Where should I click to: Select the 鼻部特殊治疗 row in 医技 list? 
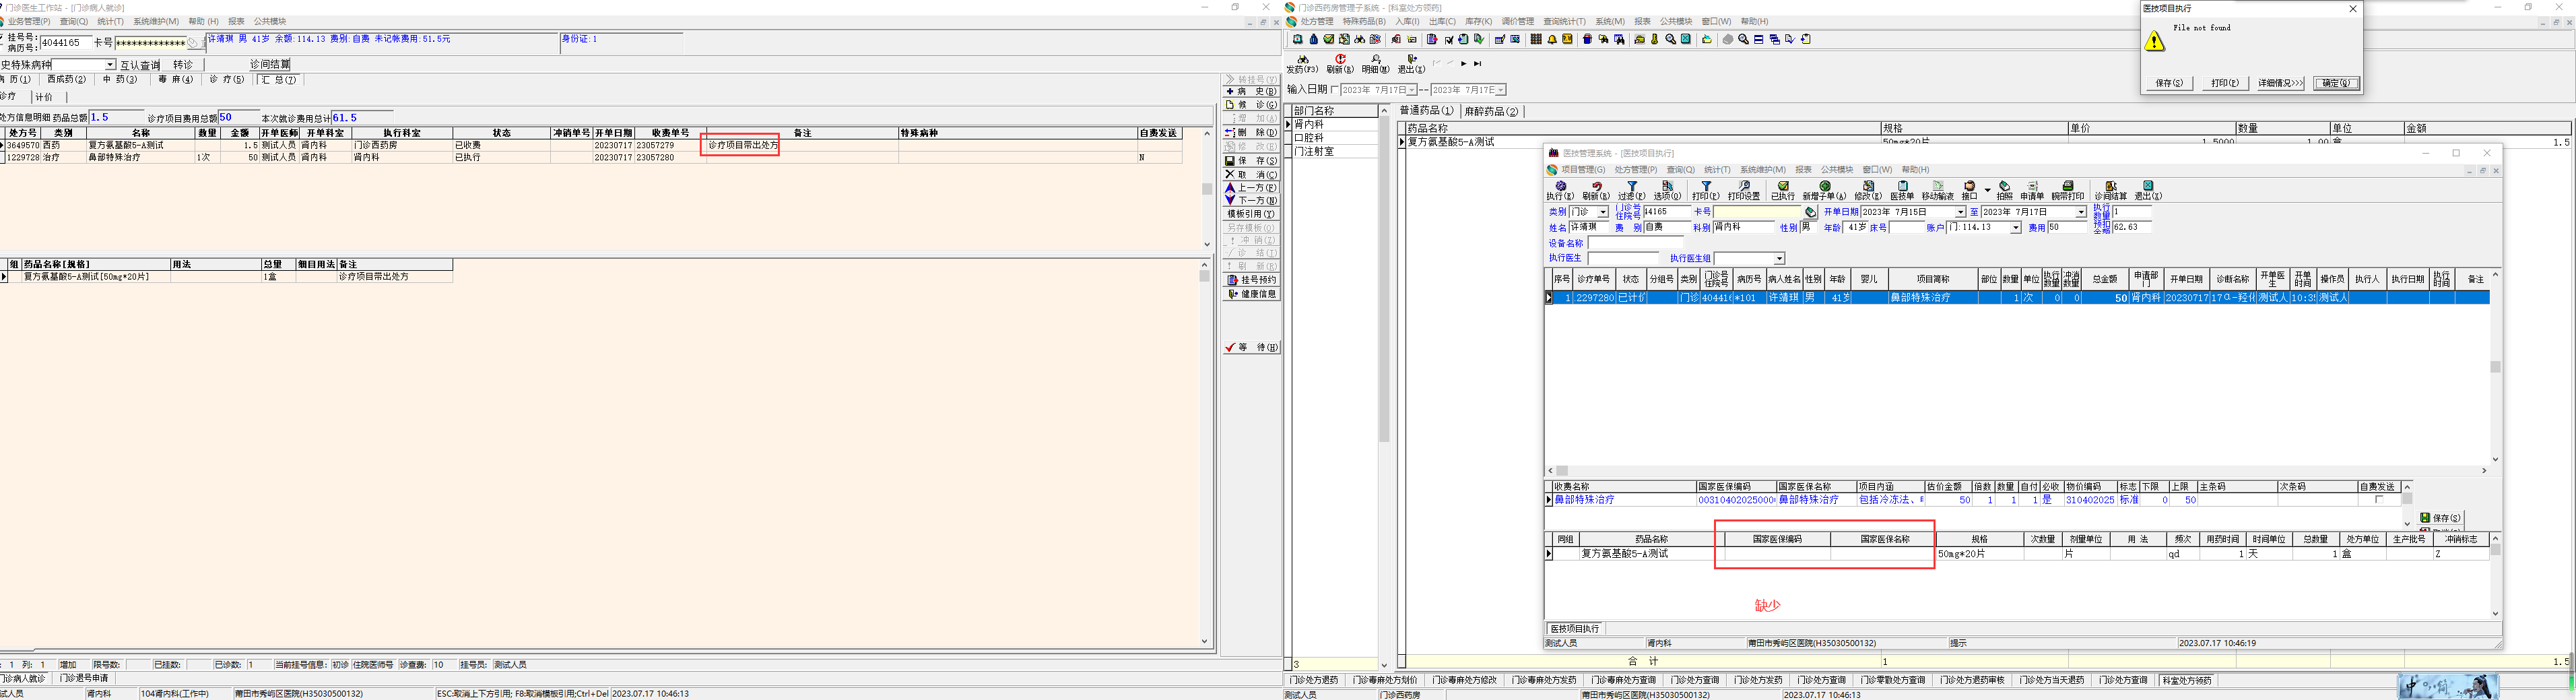(1920, 298)
